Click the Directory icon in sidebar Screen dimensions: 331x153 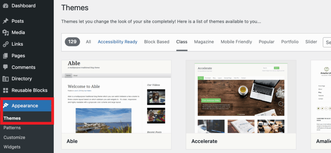pos(5,79)
